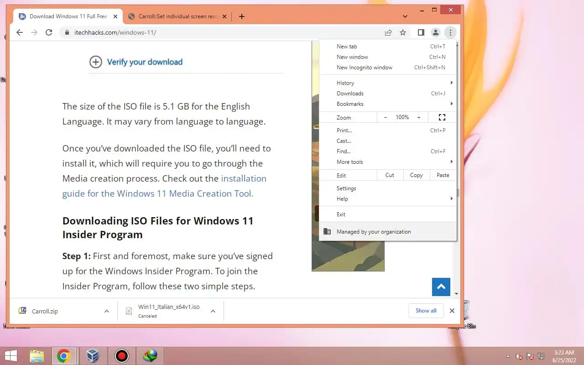The height and width of the screenshot is (365, 584).
Task: Click the padlock site info icon
Action: 67,32
